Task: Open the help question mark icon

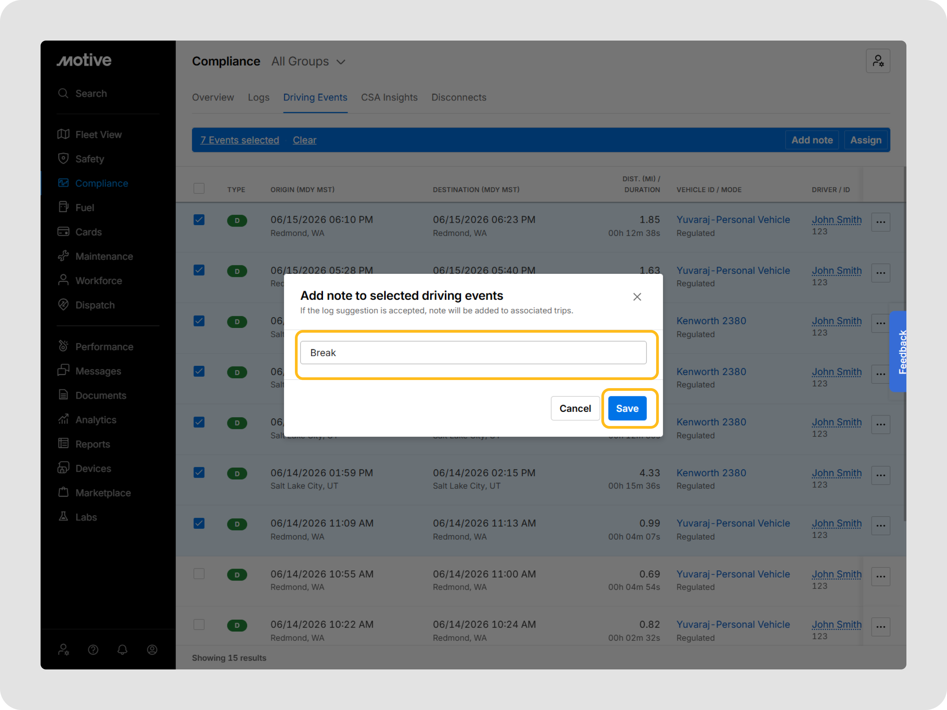Action: [93, 650]
